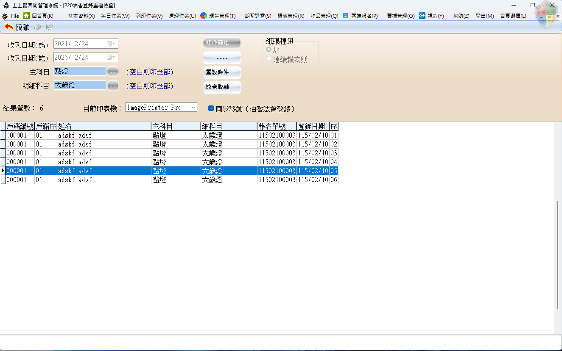Open the 現金管理 pie chart icon menu
This screenshot has height=351, width=562.
coord(204,16)
